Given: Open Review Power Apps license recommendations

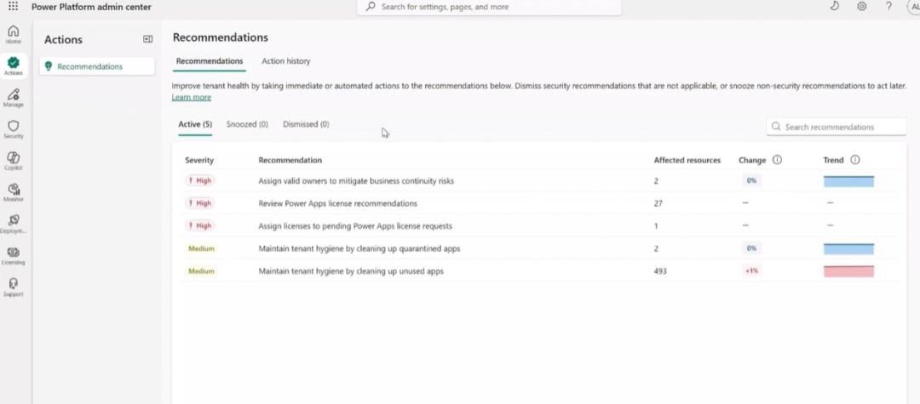Looking at the screenshot, I should [x=338, y=203].
